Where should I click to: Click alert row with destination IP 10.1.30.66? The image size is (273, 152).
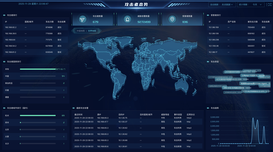(x=137, y=140)
